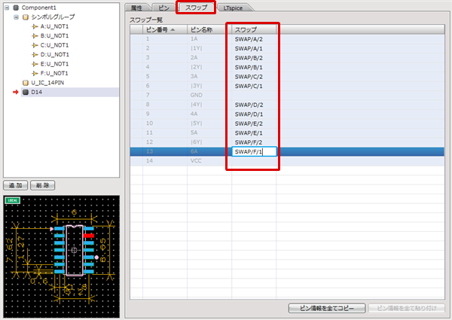The width and height of the screenshot is (452, 320).
Task: Click ピン情報を全てコピー button
Action: click(327, 308)
